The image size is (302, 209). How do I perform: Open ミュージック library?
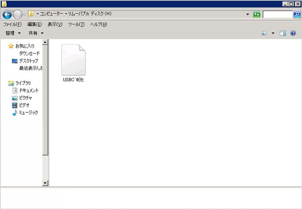(28, 113)
